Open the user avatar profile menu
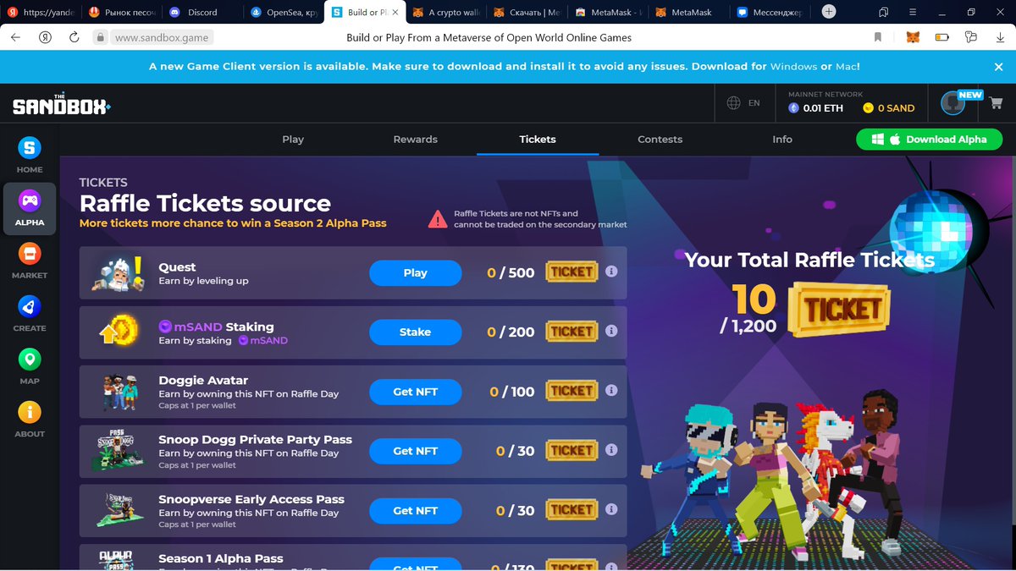 click(x=952, y=103)
